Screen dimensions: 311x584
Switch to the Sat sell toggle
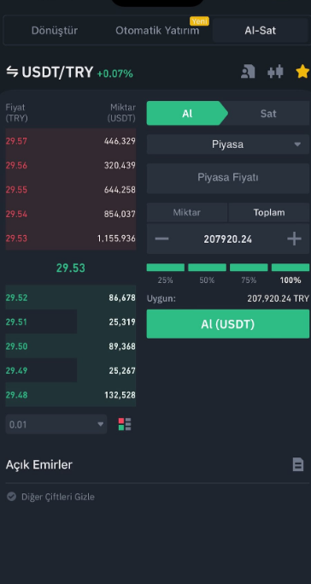[x=268, y=113]
